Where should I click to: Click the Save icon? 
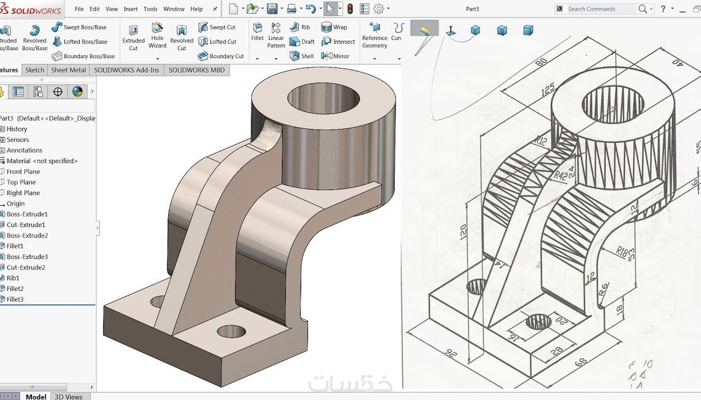coord(272,9)
